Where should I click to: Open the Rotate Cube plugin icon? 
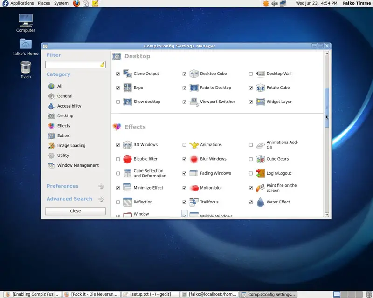(260, 88)
